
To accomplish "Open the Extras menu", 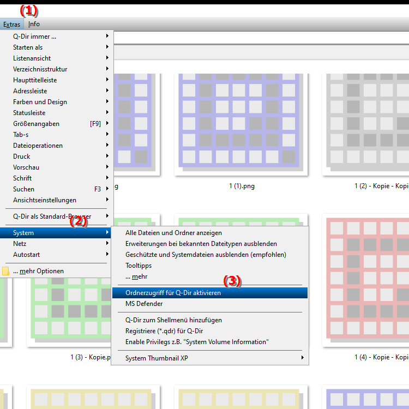I will [11, 24].
